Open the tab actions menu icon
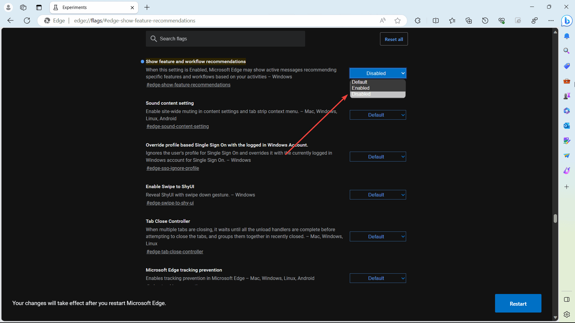575x323 pixels. (39, 7)
